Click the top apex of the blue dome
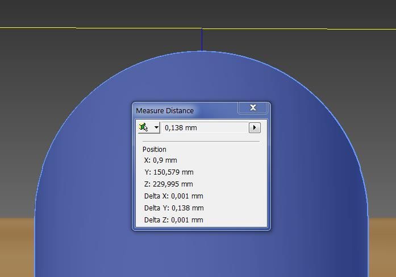Viewport: 396px width, 277px height. coord(202,52)
